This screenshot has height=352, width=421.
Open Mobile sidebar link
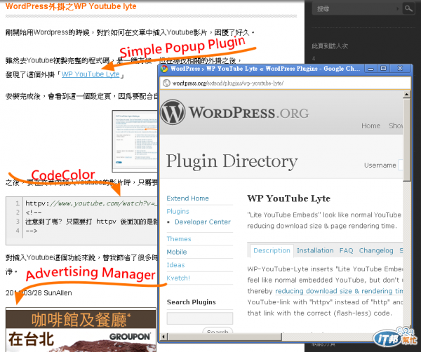[x=177, y=252]
